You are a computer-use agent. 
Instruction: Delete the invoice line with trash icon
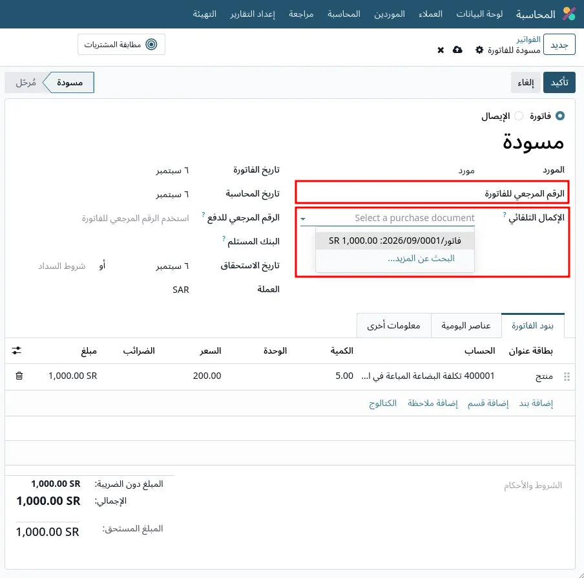pos(19,376)
